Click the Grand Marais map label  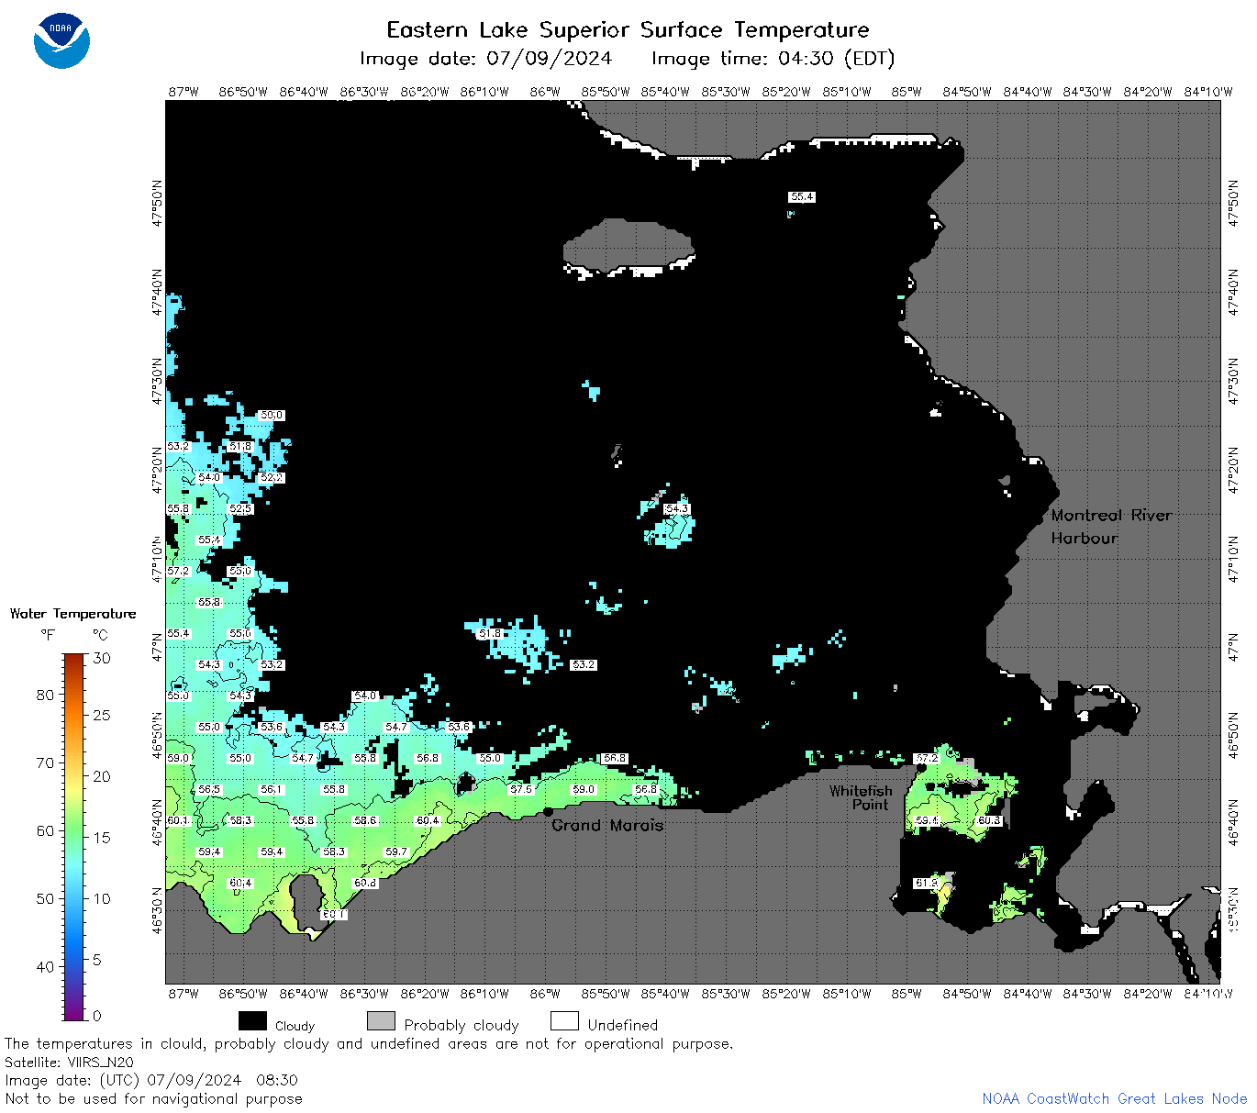(x=607, y=825)
